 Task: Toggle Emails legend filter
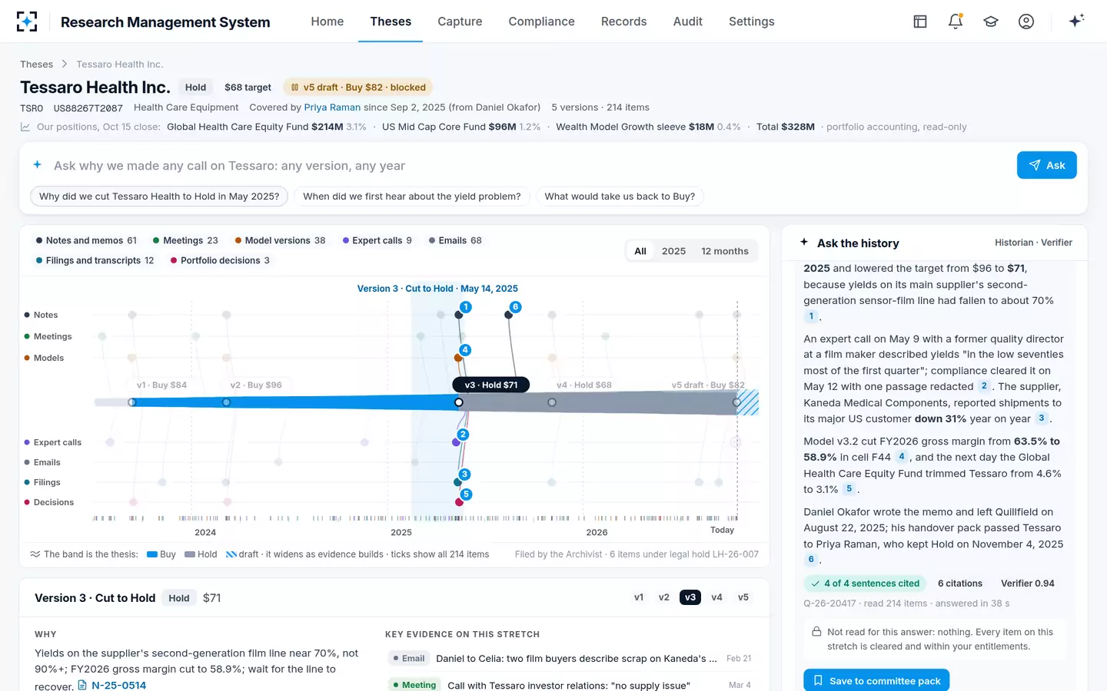(x=455, y=240)
